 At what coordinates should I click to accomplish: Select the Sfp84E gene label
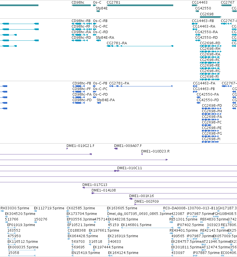[x=102, y=8]
